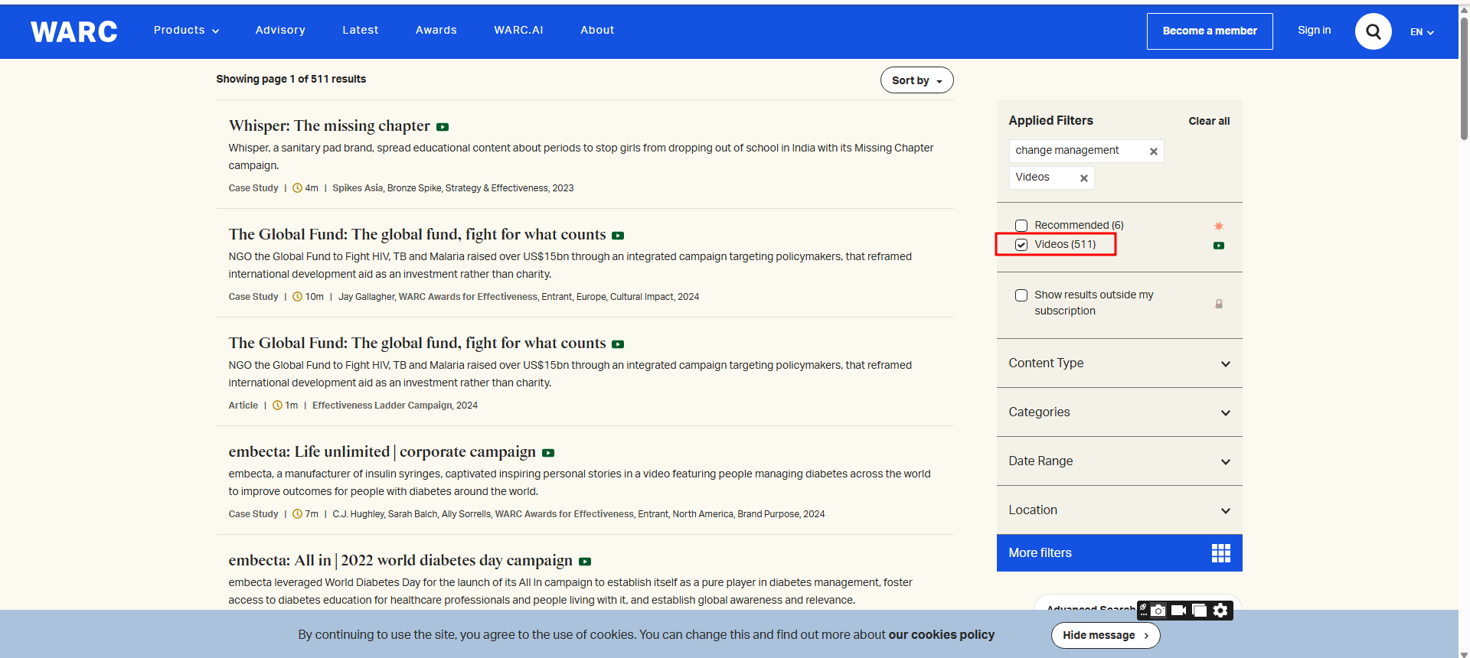Open the Sort by dropdown
This screenshot has width=1470, height=658.
point(916,80)
